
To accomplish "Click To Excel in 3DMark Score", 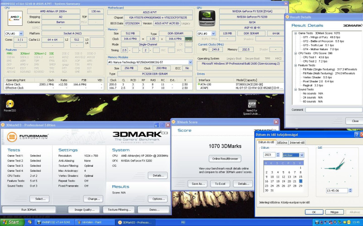I will pyautogui.click(x=220, y=184).
